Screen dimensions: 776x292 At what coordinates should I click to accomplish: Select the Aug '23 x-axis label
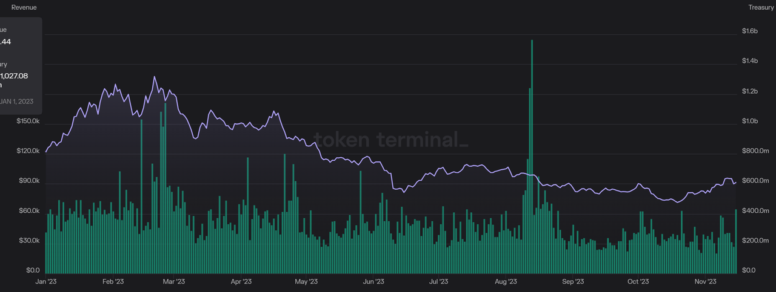tap(505, 282)
